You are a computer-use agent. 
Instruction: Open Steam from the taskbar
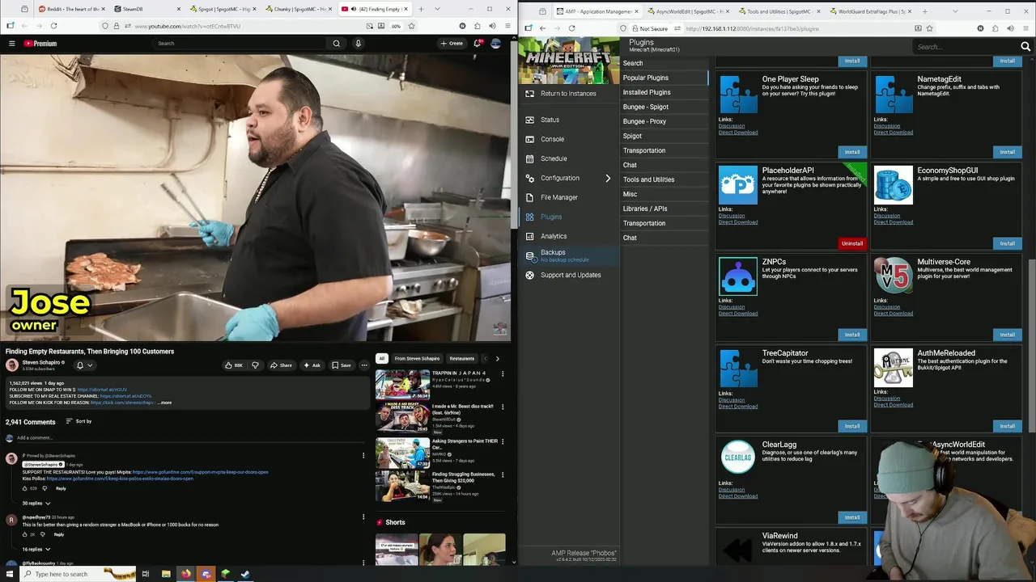tap(245, 574)
